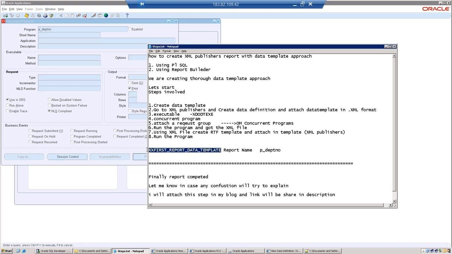Click the Delete record toolbar icon
The width and height of the screenshot is (452, 254).
[85, 16]
